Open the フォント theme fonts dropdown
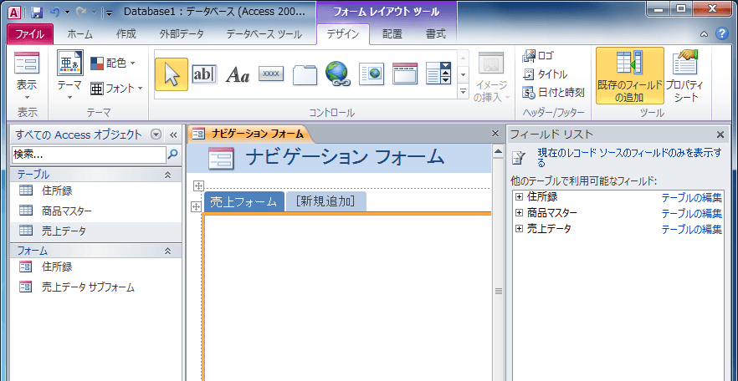The image size is (738, 381). [116, 88]
